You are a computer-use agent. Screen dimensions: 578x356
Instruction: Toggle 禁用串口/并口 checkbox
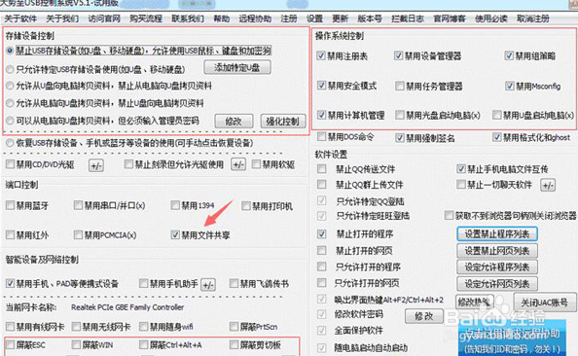[x=78, y=205]
